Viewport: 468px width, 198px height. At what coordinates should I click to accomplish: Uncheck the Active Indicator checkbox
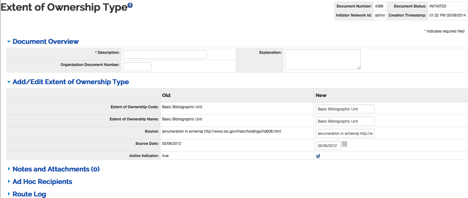(318, 156)
